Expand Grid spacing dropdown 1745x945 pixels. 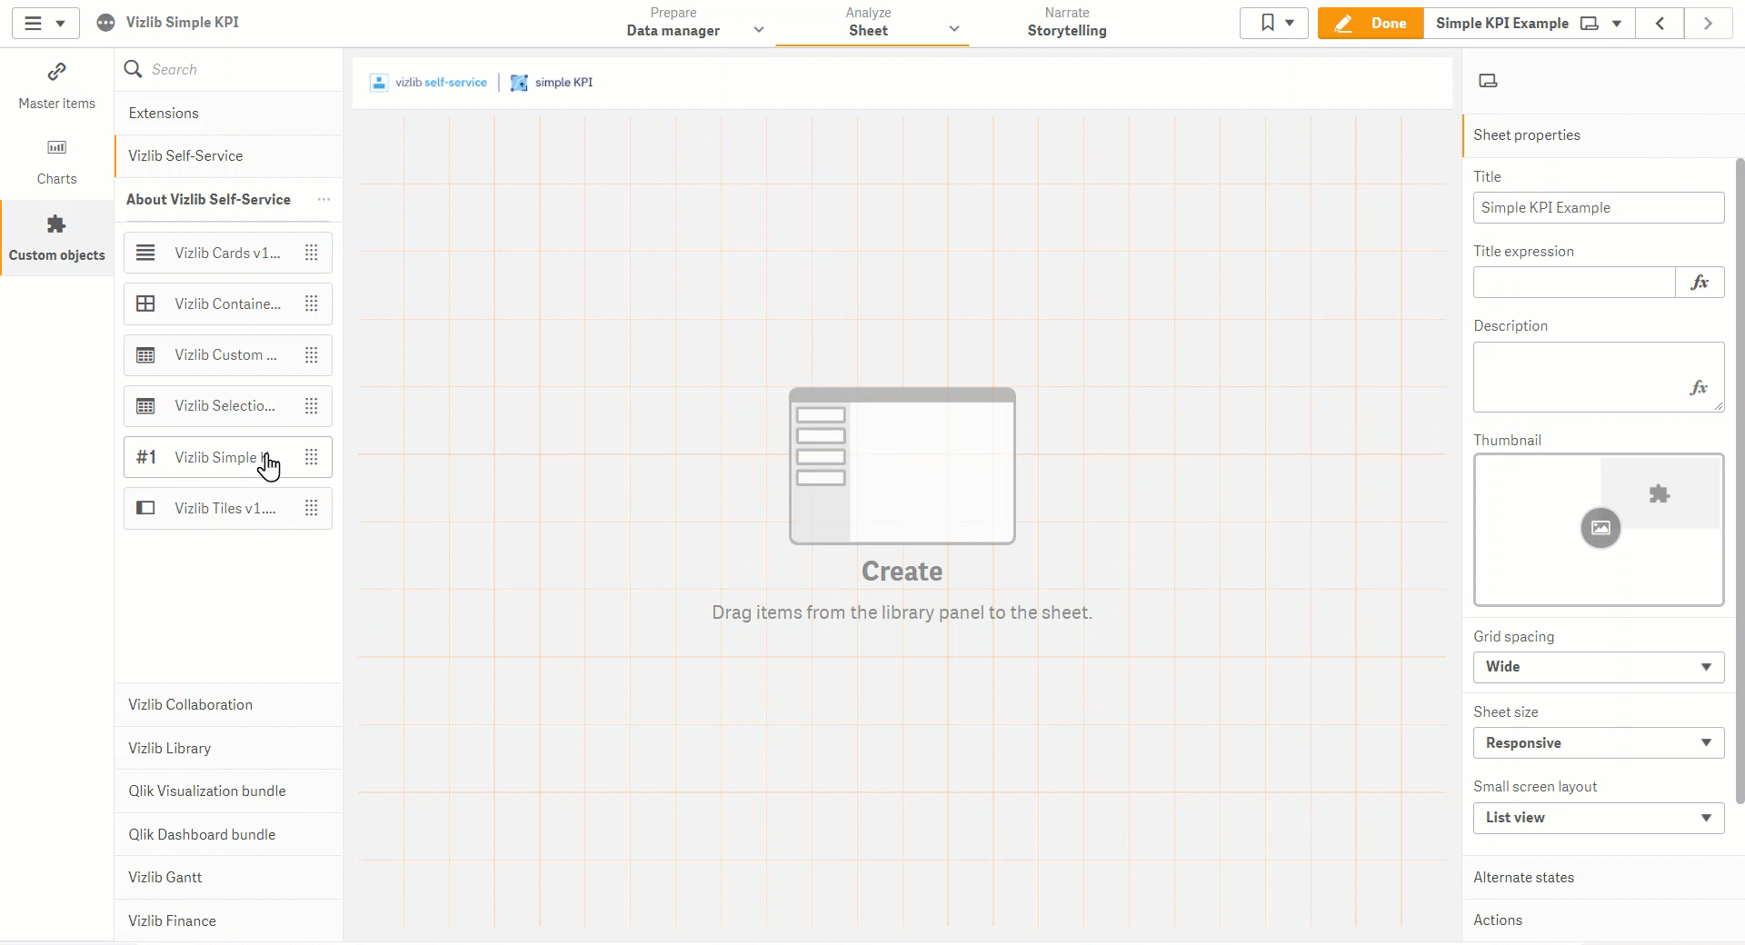[1599, 667]
